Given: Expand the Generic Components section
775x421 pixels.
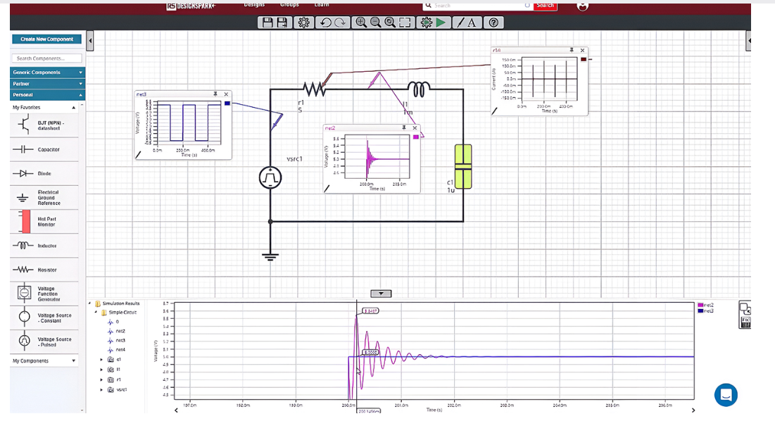Looking at the screenshot, I should coord(47,73).
